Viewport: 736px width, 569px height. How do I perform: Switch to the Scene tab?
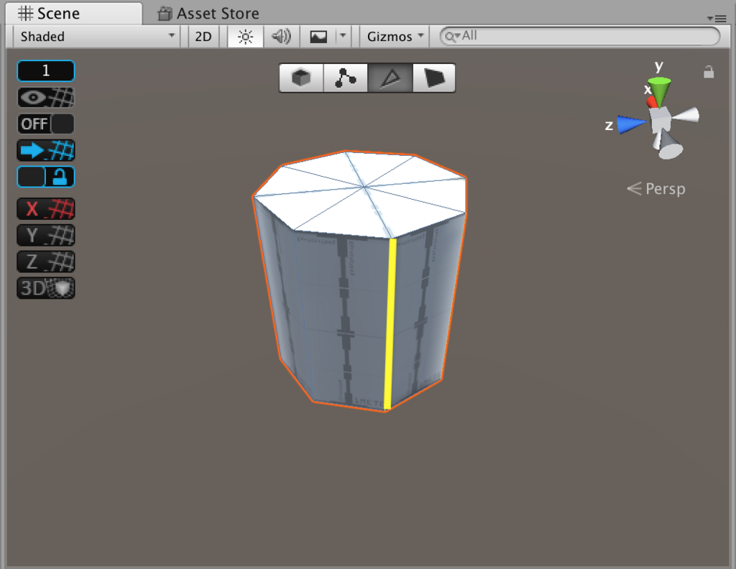(x=74, y=13)
